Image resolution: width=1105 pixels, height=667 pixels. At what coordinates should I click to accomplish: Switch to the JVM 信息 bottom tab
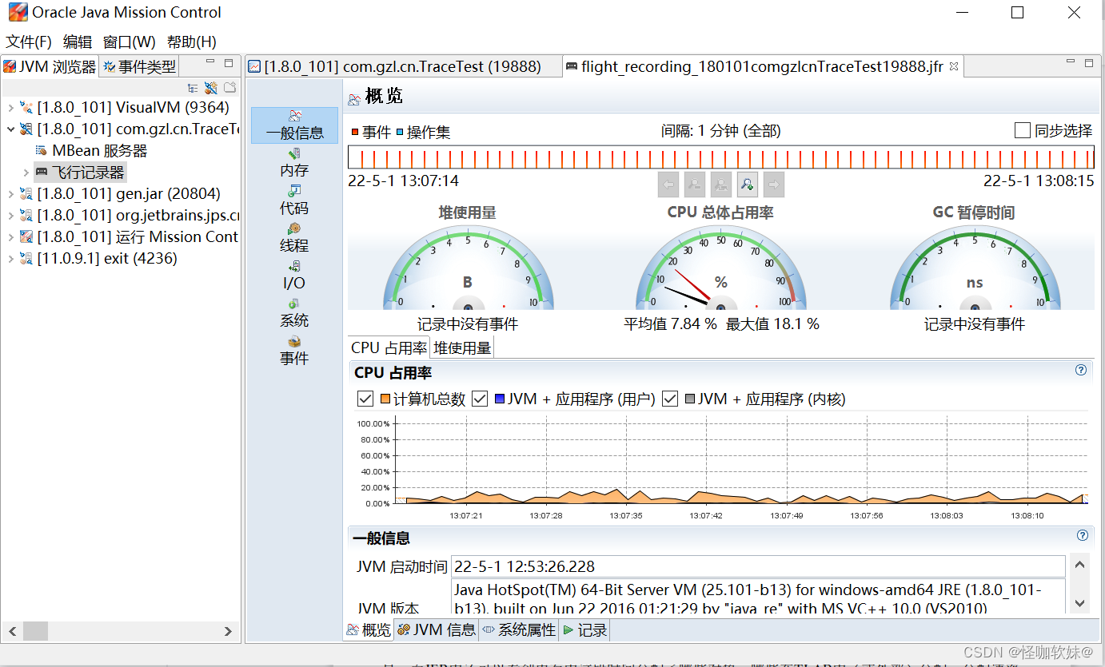point(437,630)
